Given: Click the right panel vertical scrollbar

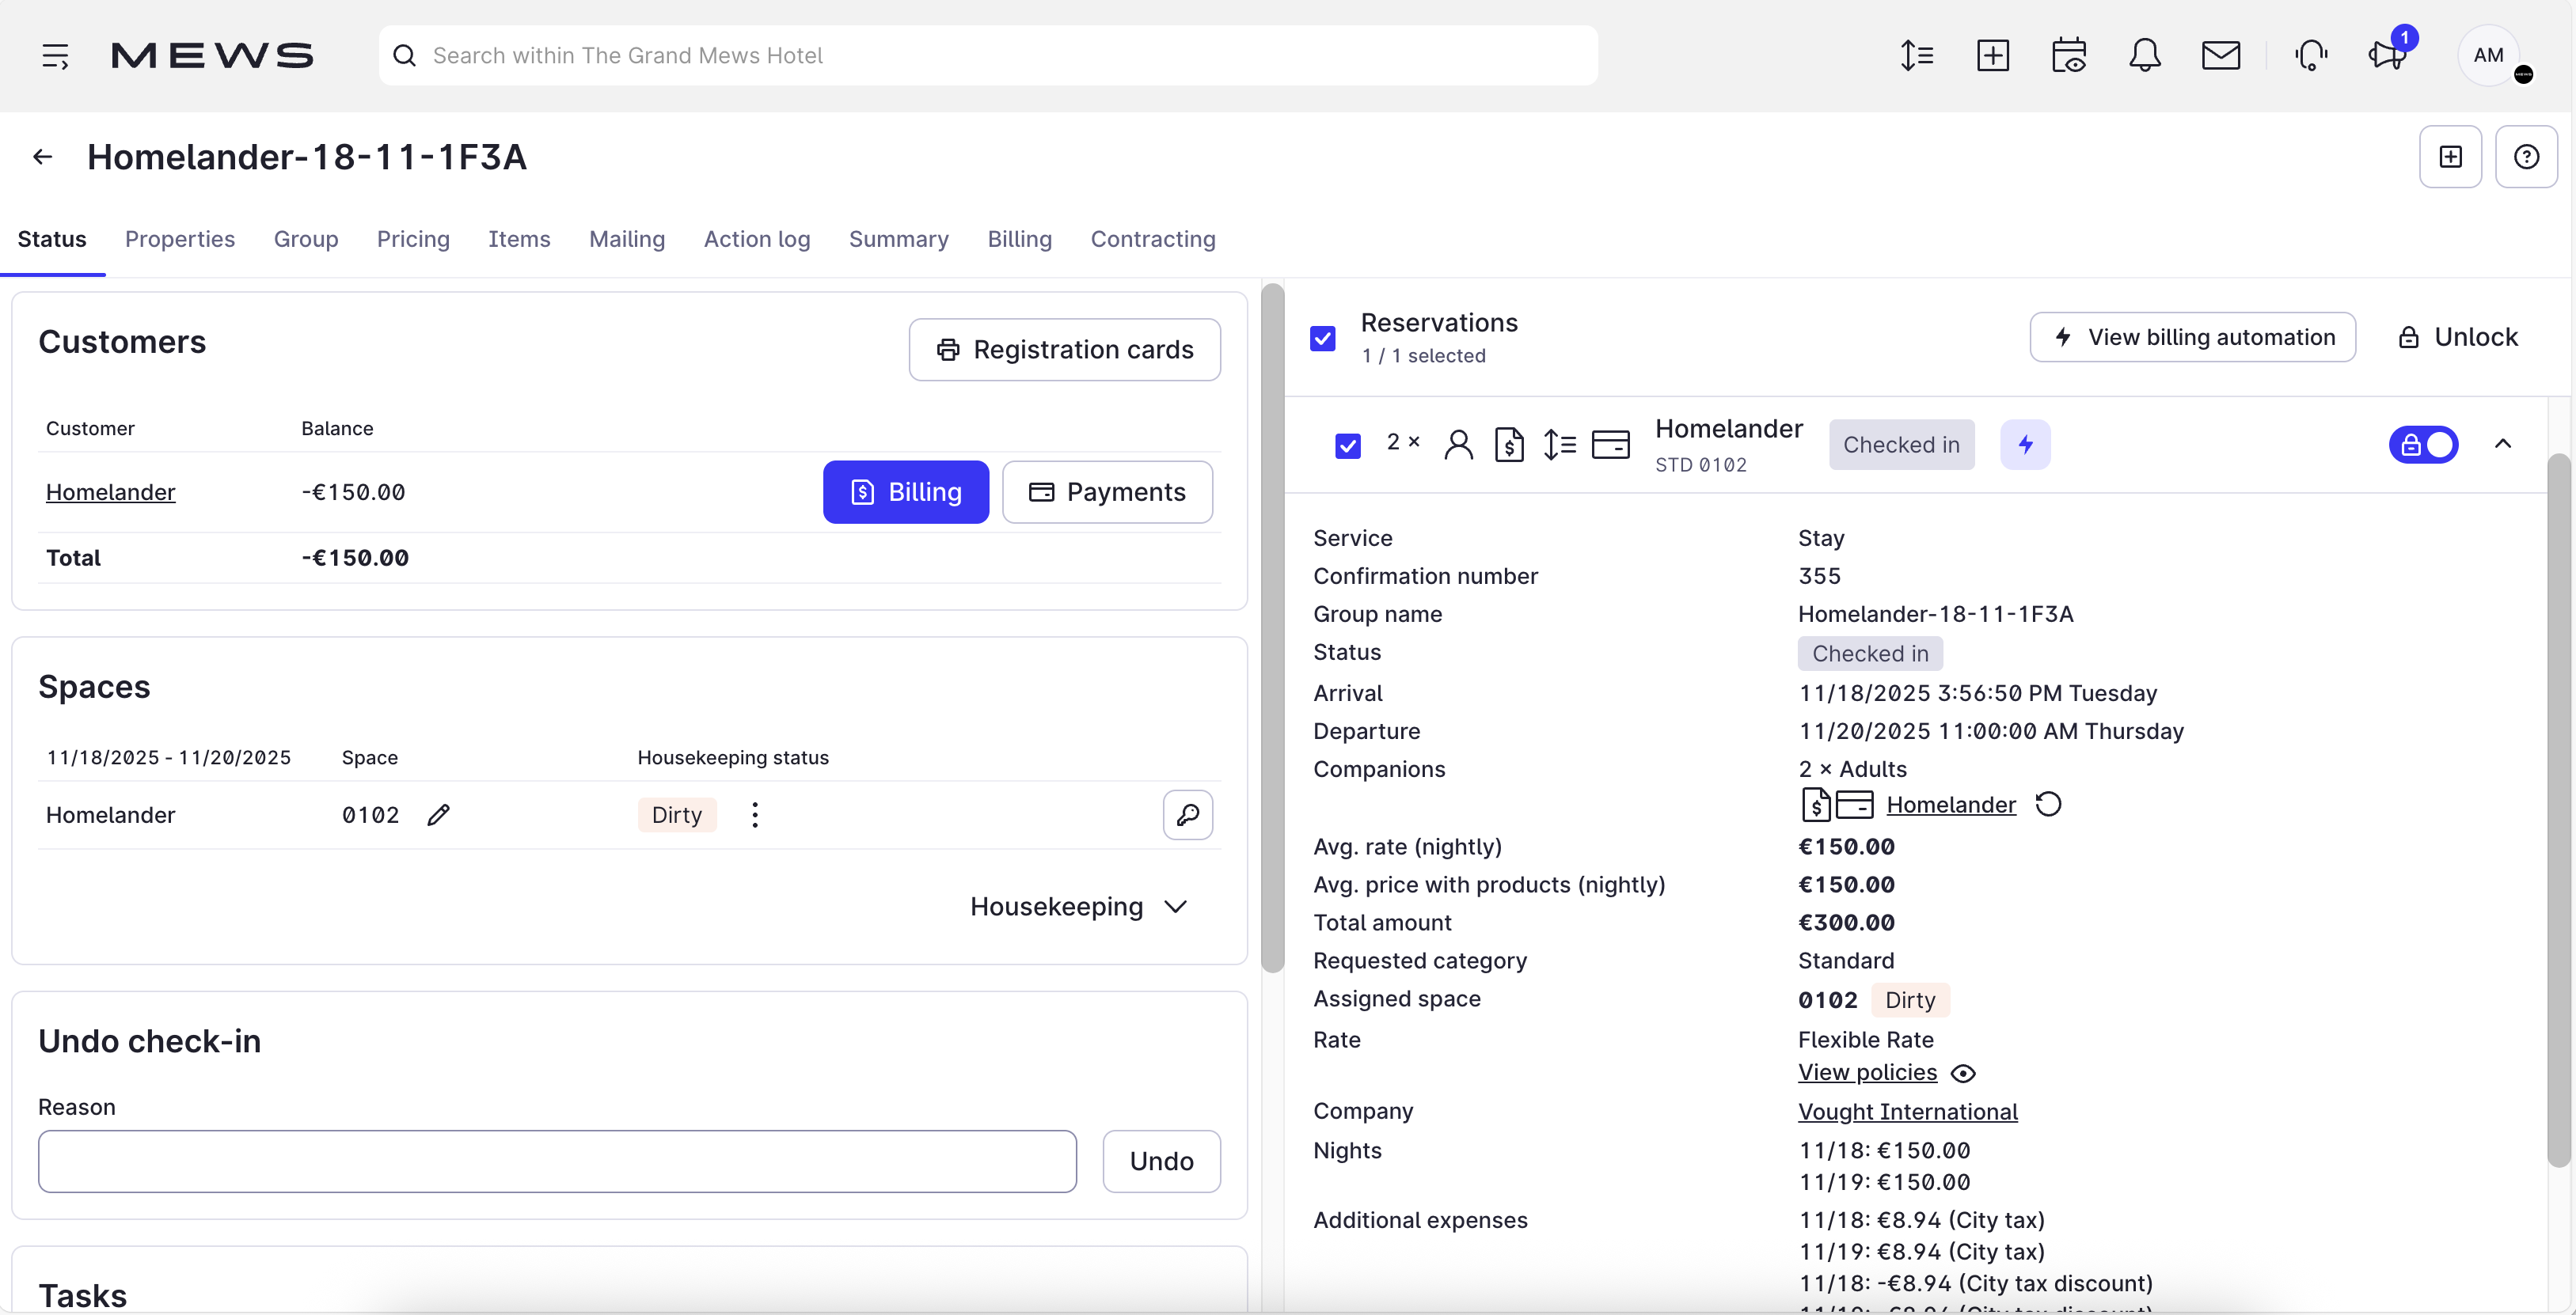Looking at the screenshot, I should pos(2558,809).
